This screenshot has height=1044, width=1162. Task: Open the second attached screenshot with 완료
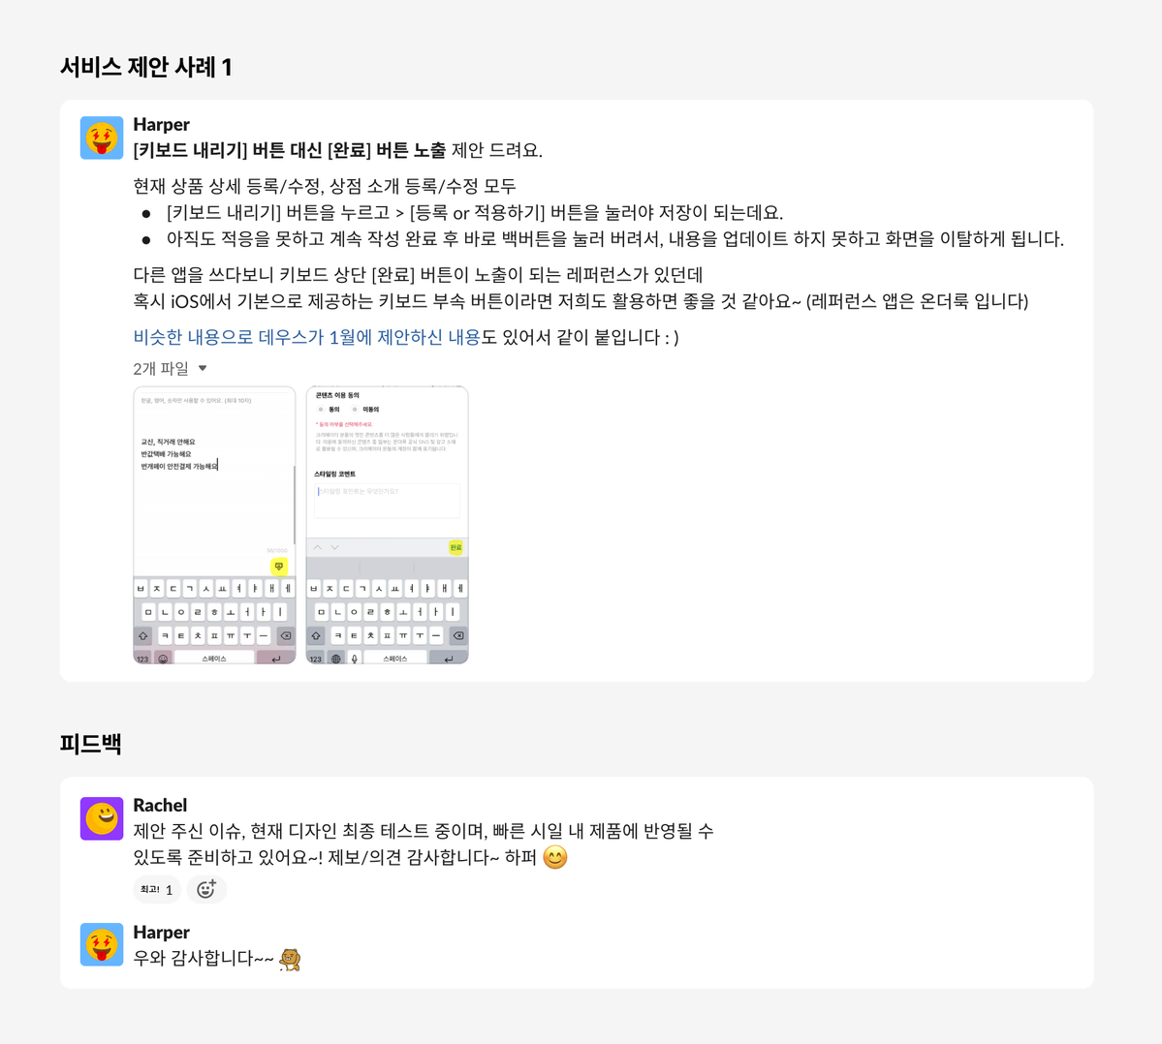[x=387, y=525]
